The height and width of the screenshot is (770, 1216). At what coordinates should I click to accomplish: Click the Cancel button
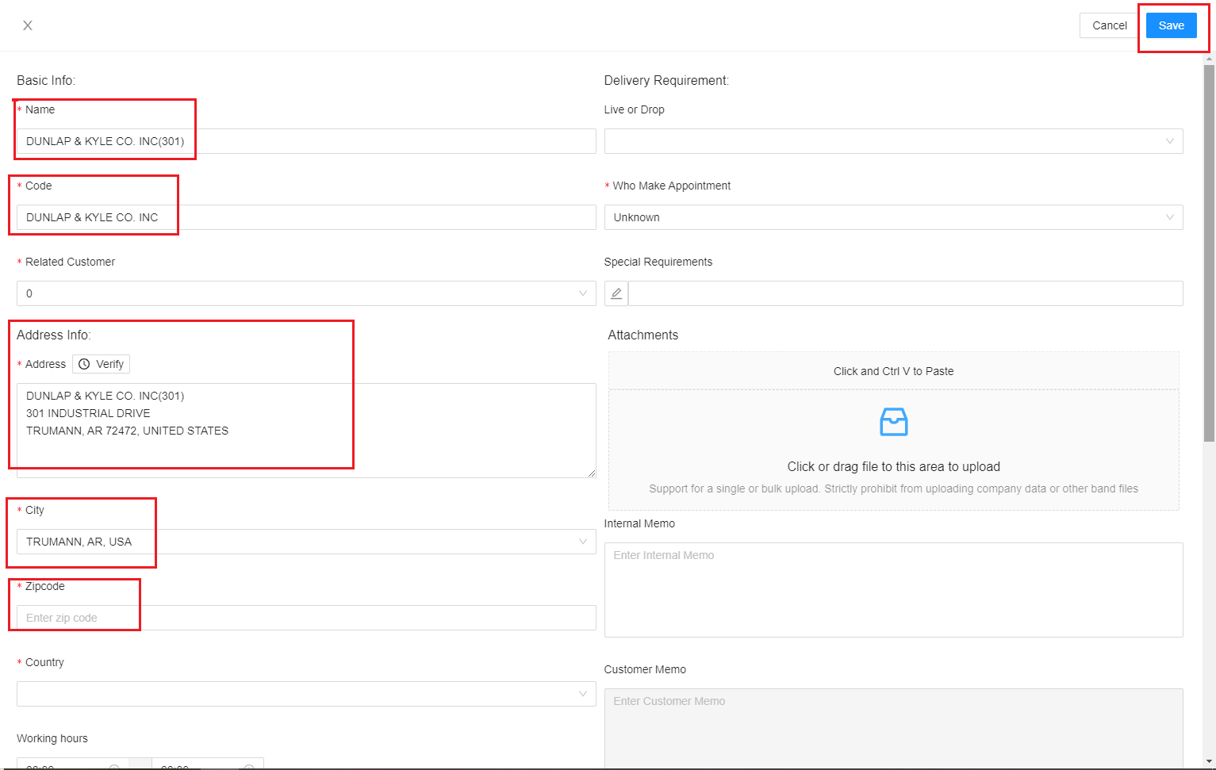tap(1109, 25)
